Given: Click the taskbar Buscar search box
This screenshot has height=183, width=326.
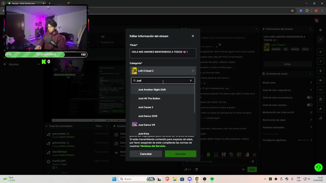Looking at the screenshot, I should [137, 179].
